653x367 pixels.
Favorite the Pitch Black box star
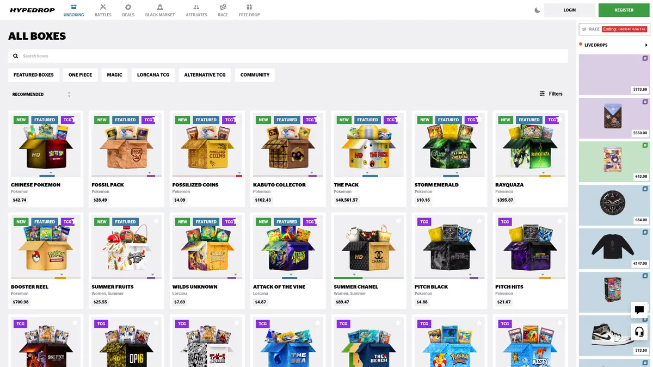click(479, 221)
